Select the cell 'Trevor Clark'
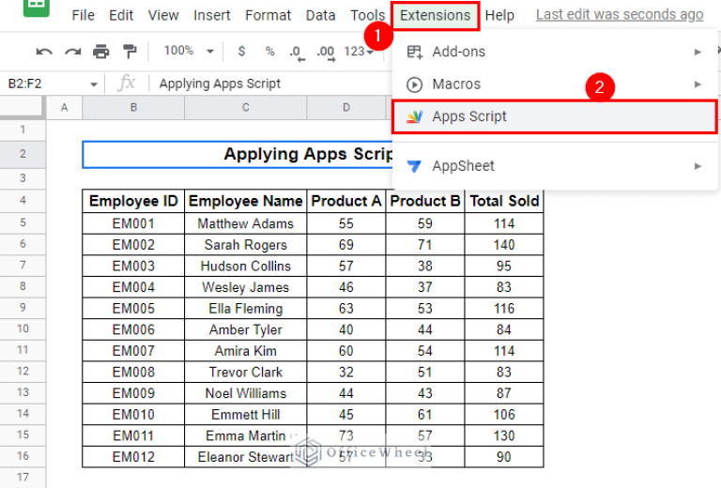 (246, 372)
